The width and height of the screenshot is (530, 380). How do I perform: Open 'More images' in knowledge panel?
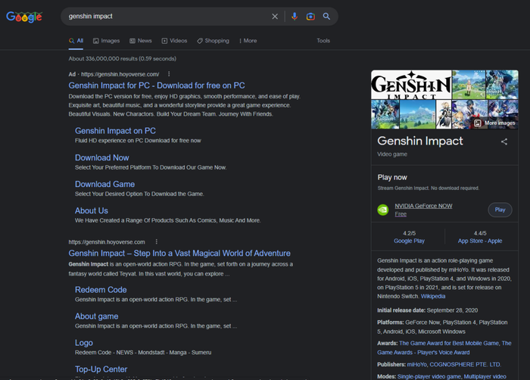coord(495,123)
